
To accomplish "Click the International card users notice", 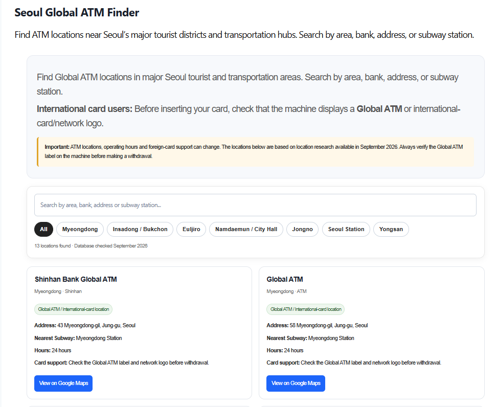I will 248,116.
